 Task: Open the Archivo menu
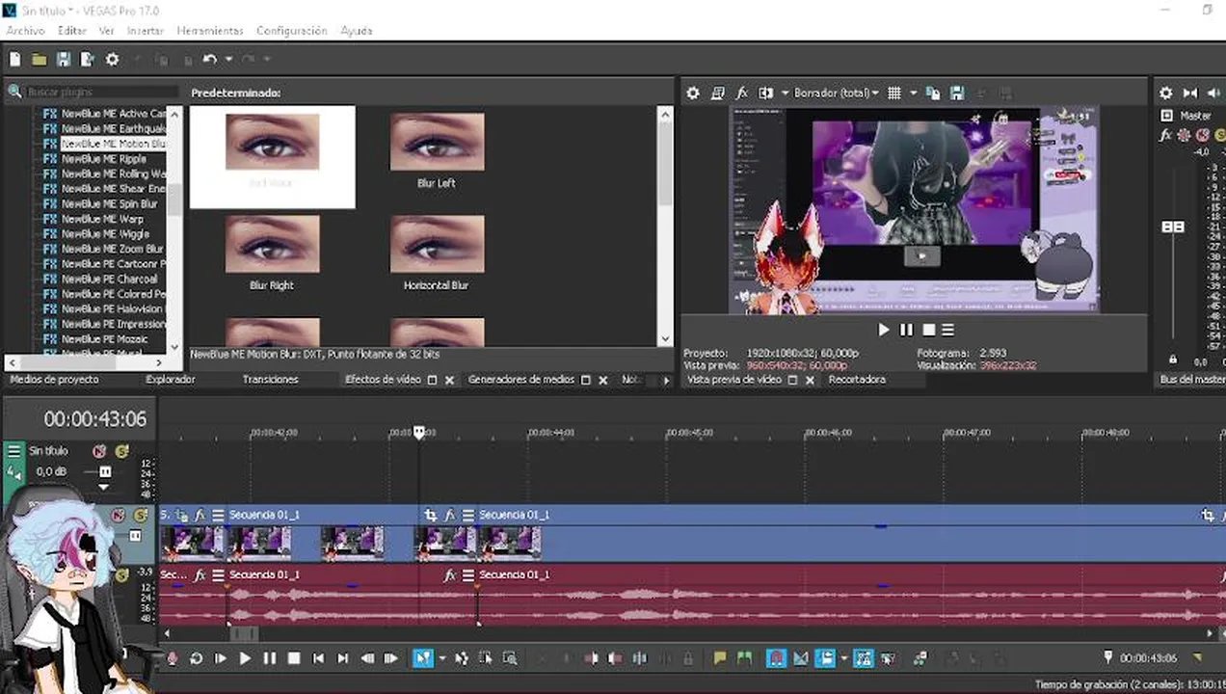click(26, 31)
